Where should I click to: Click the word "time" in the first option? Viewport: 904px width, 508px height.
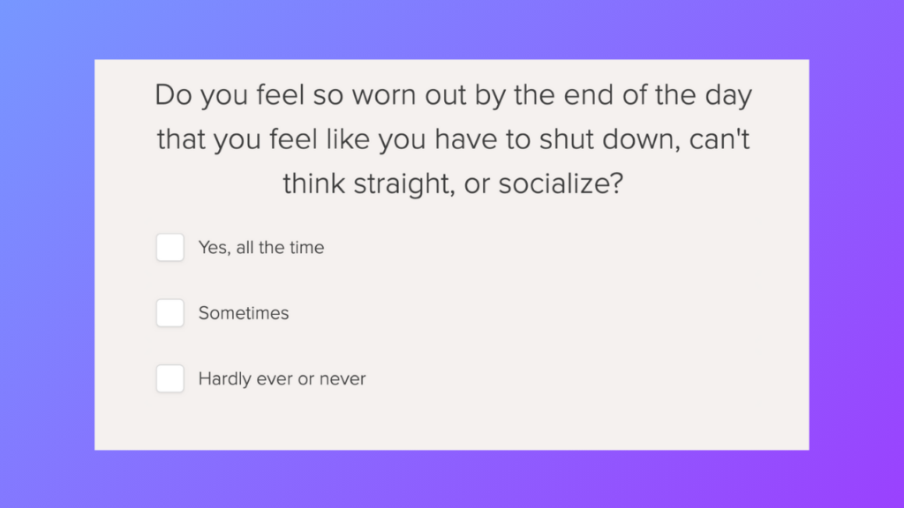pyautogui.click(x=305, y=248)
